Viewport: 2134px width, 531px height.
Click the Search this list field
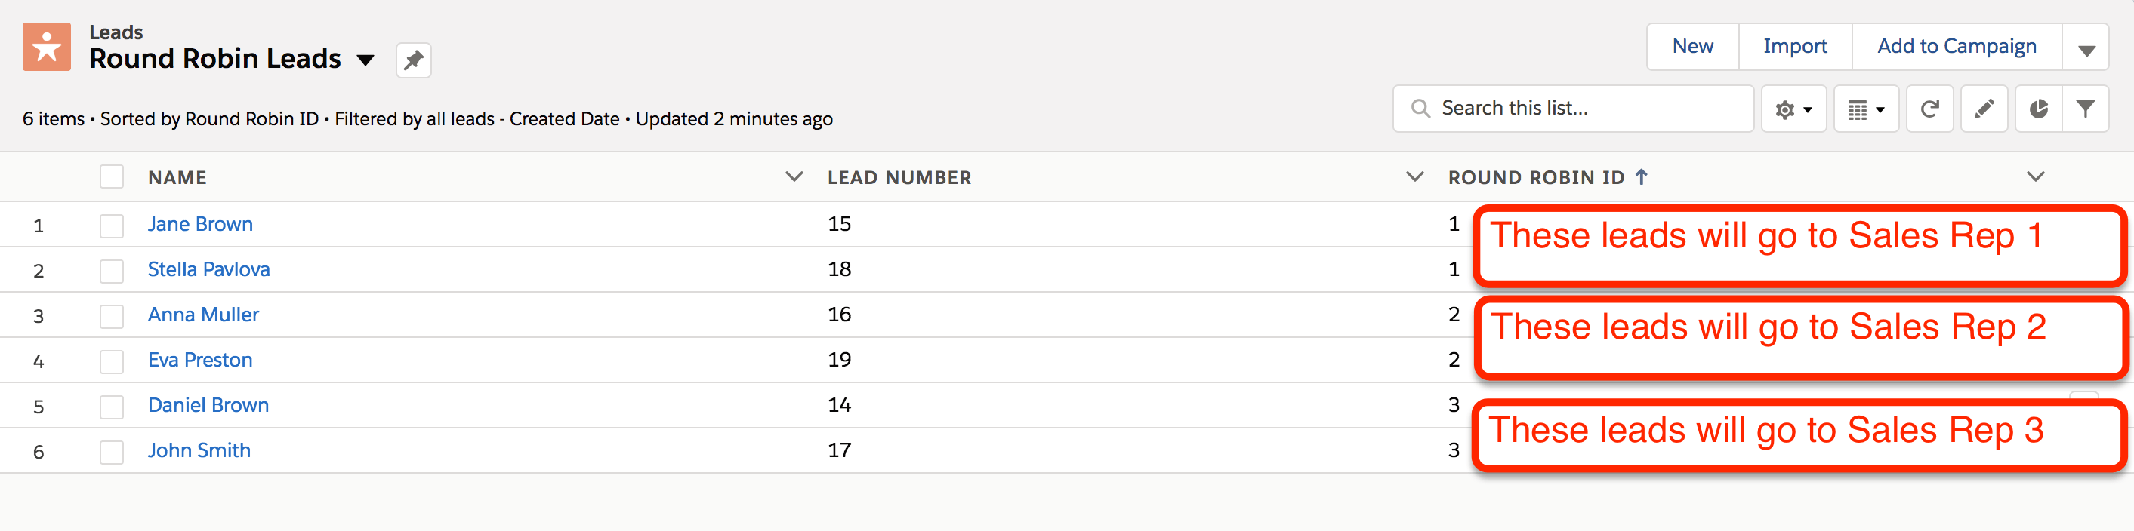tap(1572, 108)
